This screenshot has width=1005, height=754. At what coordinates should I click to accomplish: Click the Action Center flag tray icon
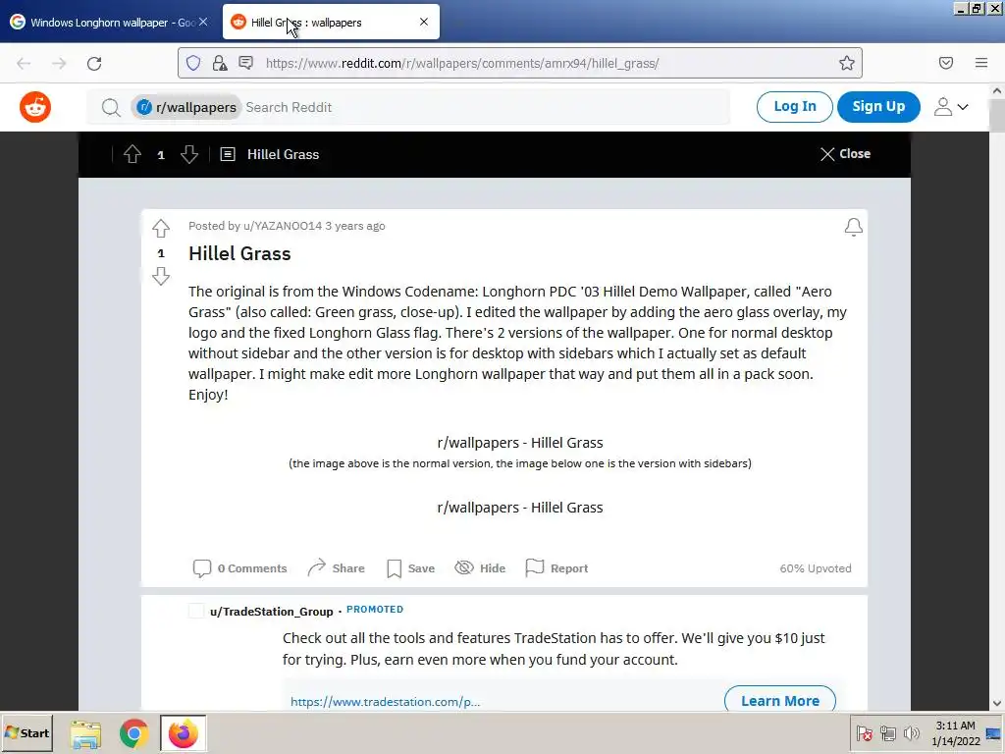point(864,733)
